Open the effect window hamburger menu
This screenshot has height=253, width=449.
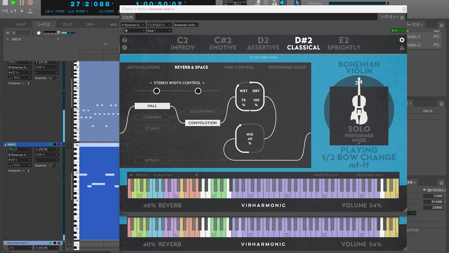click(x=402, y=17)
